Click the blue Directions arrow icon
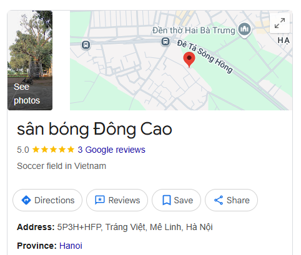 pos(26,200)
